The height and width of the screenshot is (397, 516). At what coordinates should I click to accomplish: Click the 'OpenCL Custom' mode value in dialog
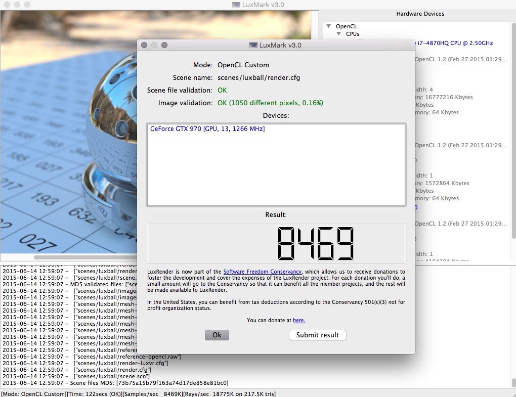tap(243, 65)
